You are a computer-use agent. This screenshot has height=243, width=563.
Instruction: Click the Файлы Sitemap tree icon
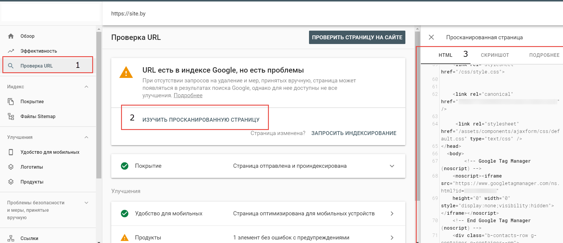(11, 116)
